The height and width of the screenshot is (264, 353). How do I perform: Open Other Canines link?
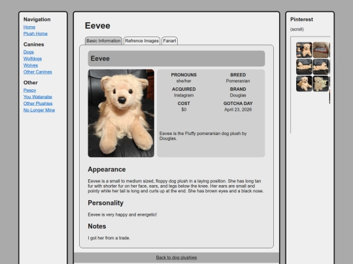[x=38, y=72]
